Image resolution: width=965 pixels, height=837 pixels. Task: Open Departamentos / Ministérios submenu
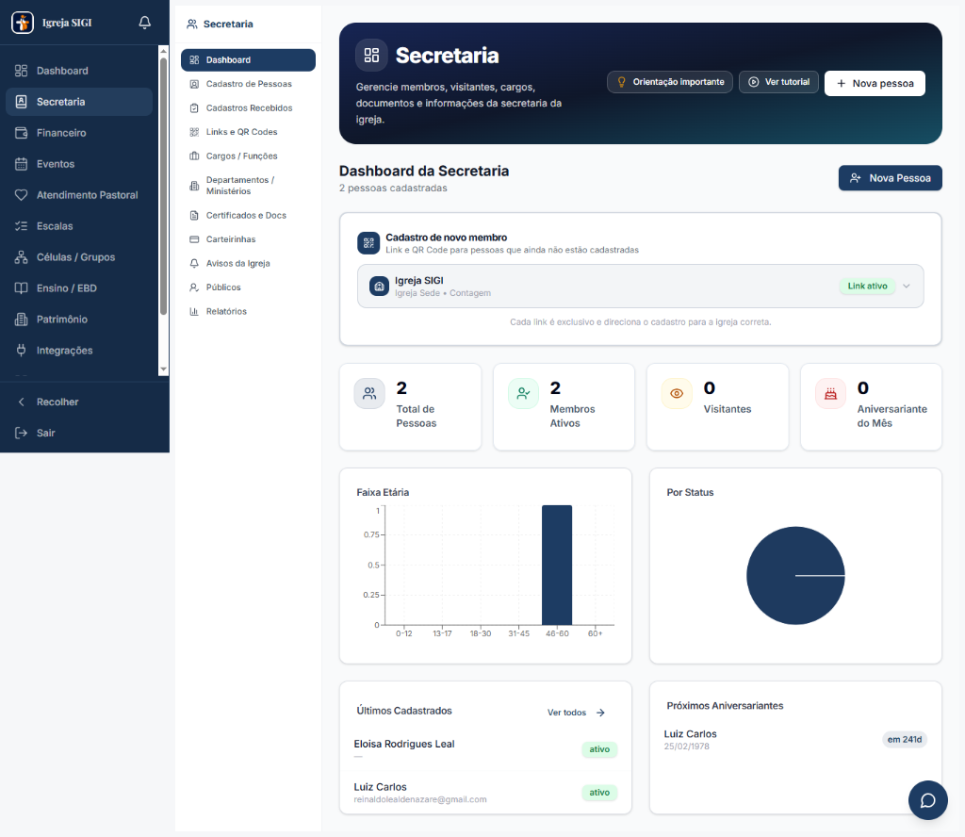(x=248, y=186)
